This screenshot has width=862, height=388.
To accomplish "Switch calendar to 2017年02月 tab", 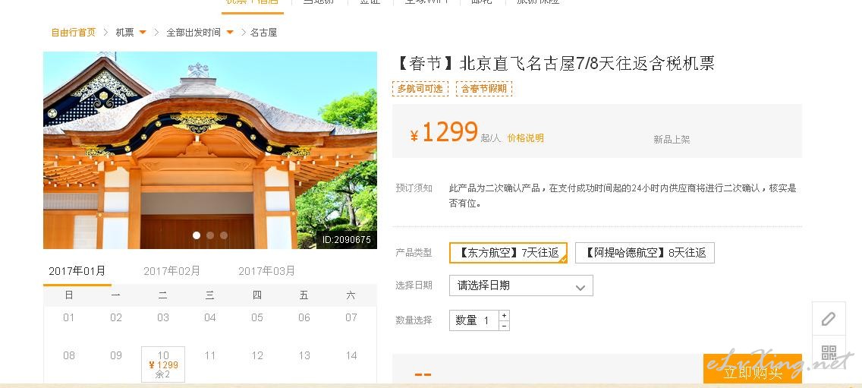I will (171, 271).
